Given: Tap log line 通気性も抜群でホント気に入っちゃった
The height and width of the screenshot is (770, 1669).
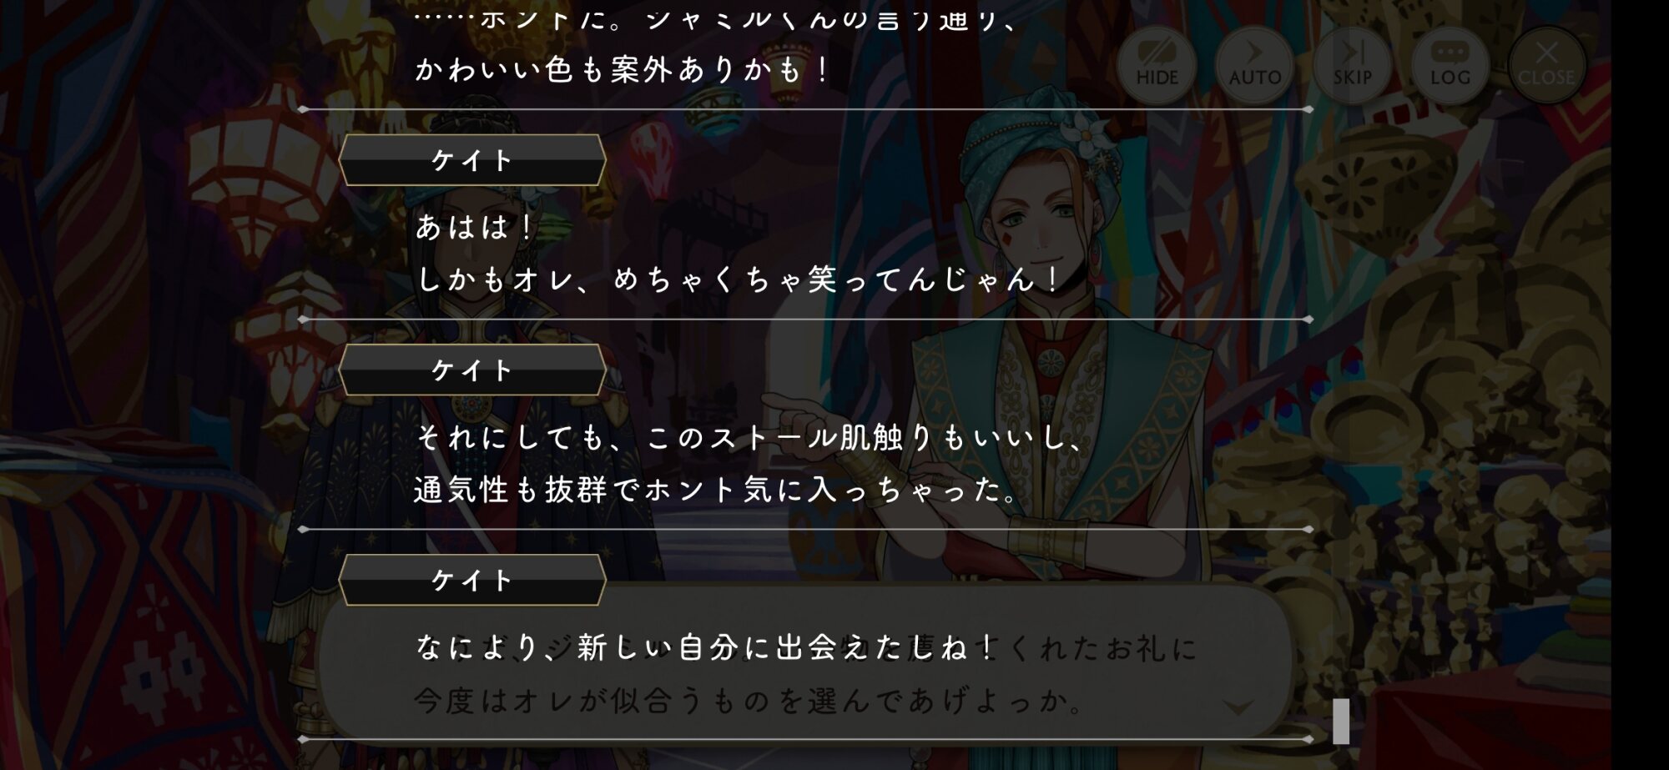Looking at the screenshot, I should tap(716, 490).
